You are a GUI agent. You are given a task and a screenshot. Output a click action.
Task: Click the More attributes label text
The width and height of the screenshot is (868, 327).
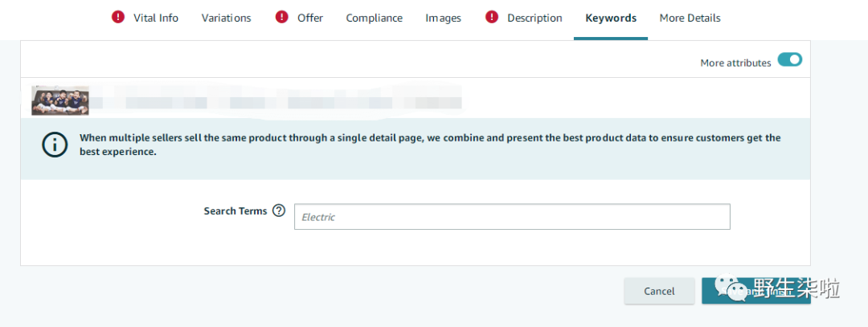(x=735, y=63)
